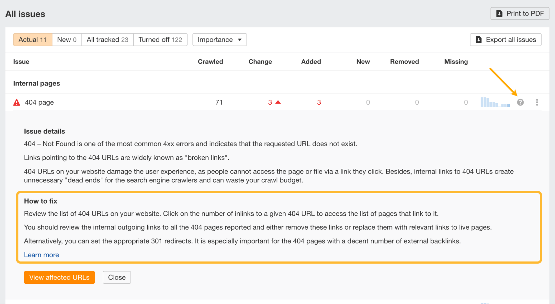
Task: Click the Print to PDF document icon
Action: (x=499, y=13)
